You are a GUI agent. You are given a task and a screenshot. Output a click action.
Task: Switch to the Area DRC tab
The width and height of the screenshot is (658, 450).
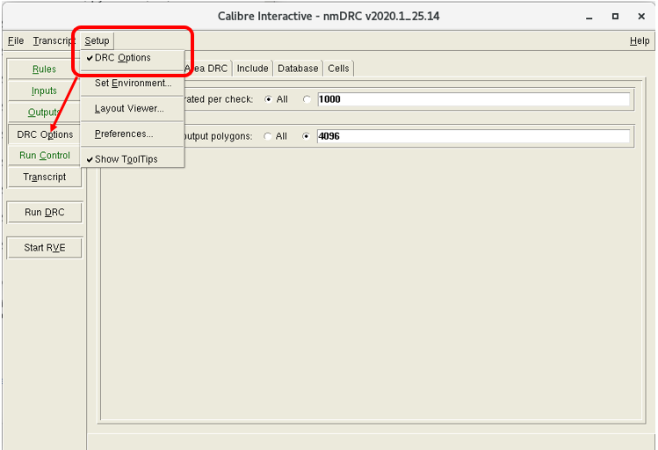(207, 69)
